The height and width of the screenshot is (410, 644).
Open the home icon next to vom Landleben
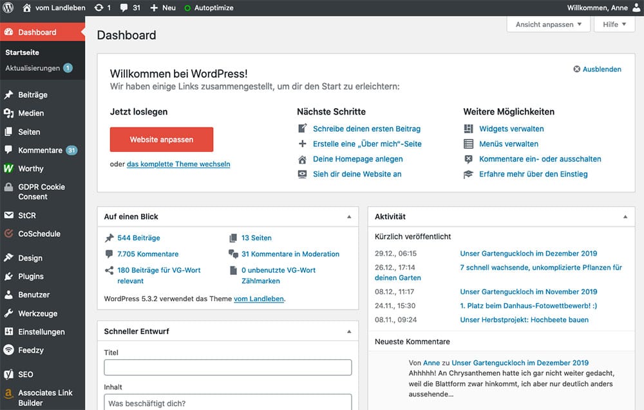(x=26, y=7)
